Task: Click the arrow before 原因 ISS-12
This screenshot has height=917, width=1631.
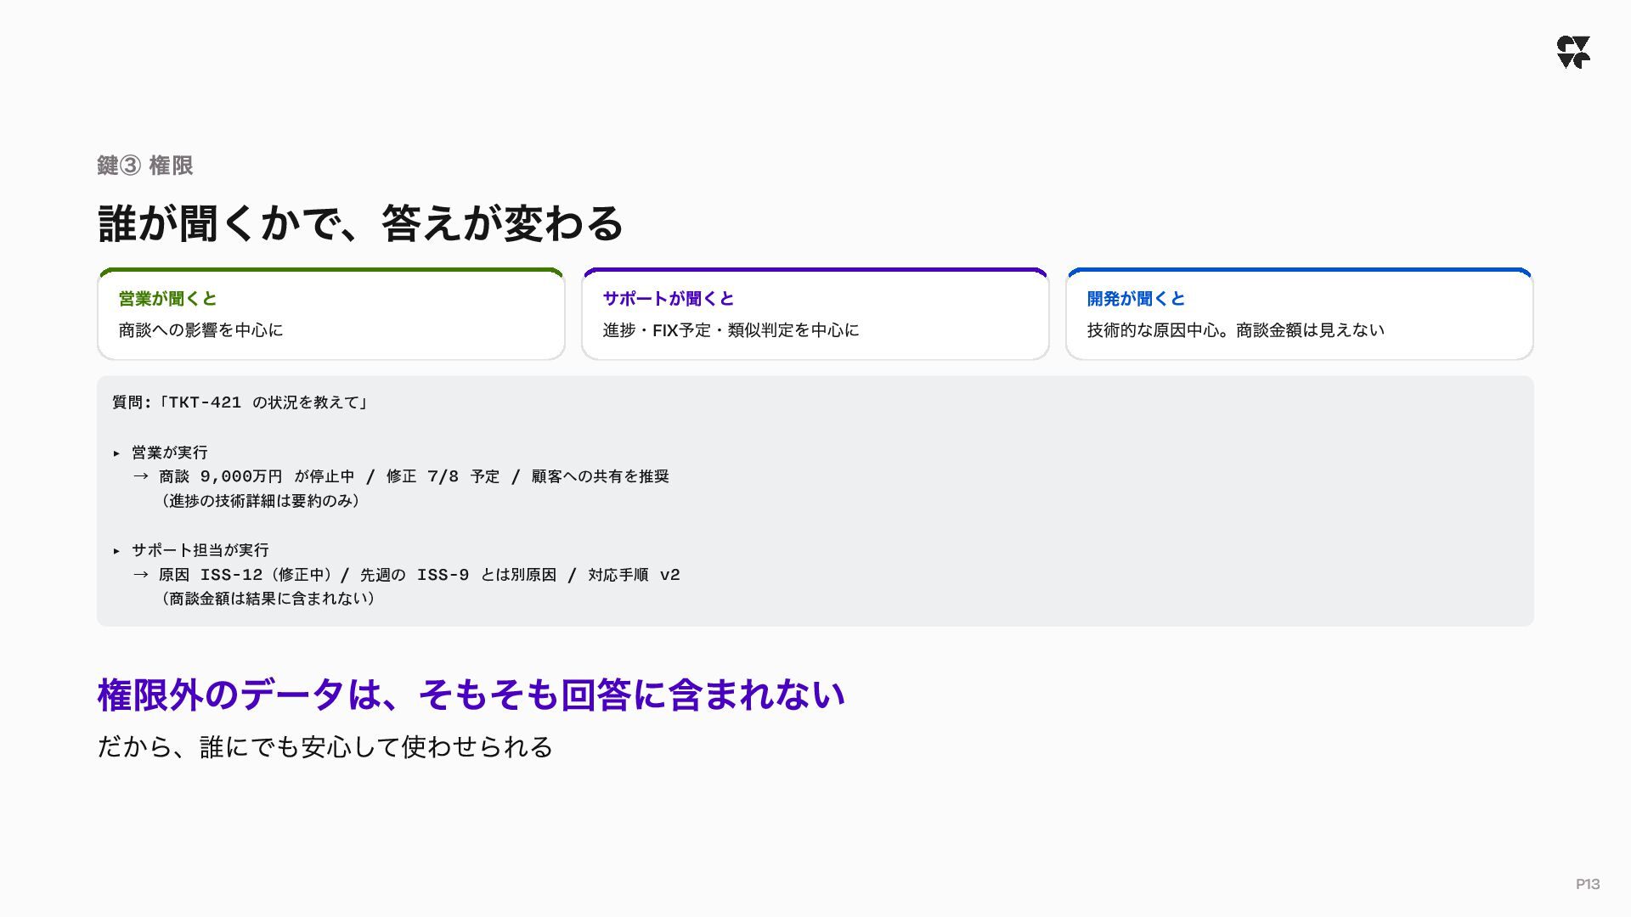Action: pyautogui.click(x=141, y=575)
